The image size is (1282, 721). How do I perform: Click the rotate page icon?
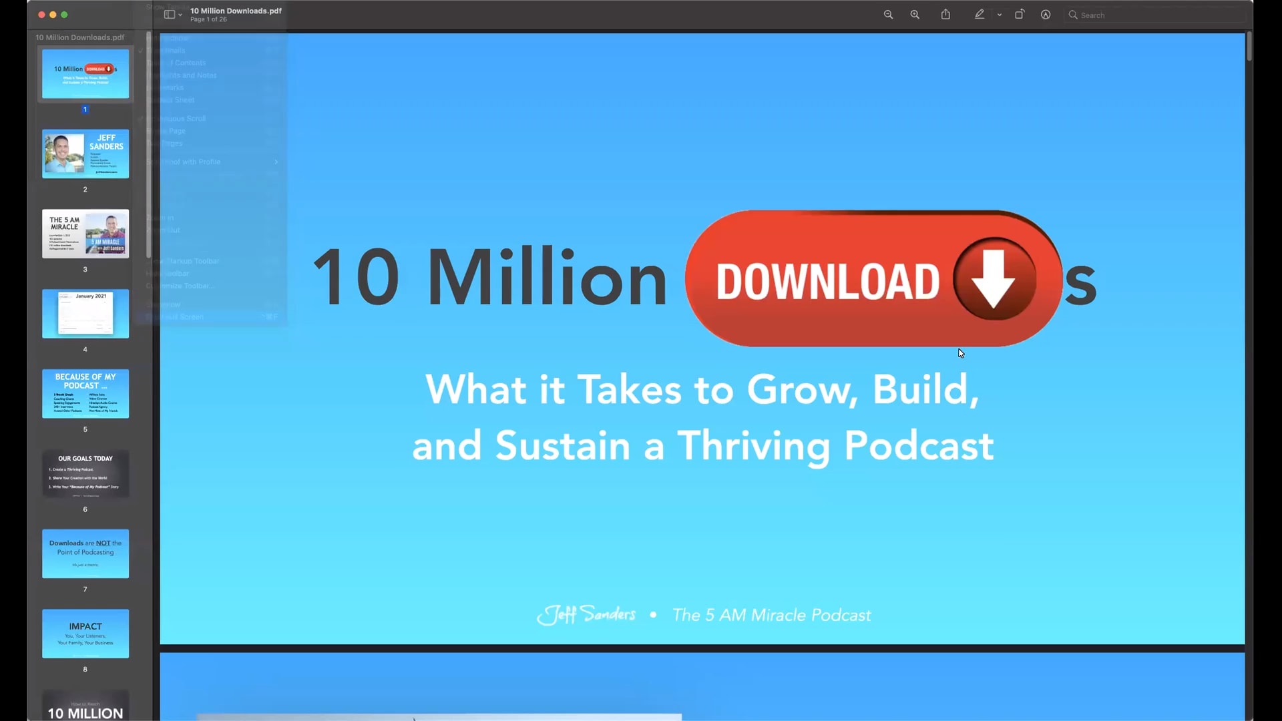[x=1020, y=14]
